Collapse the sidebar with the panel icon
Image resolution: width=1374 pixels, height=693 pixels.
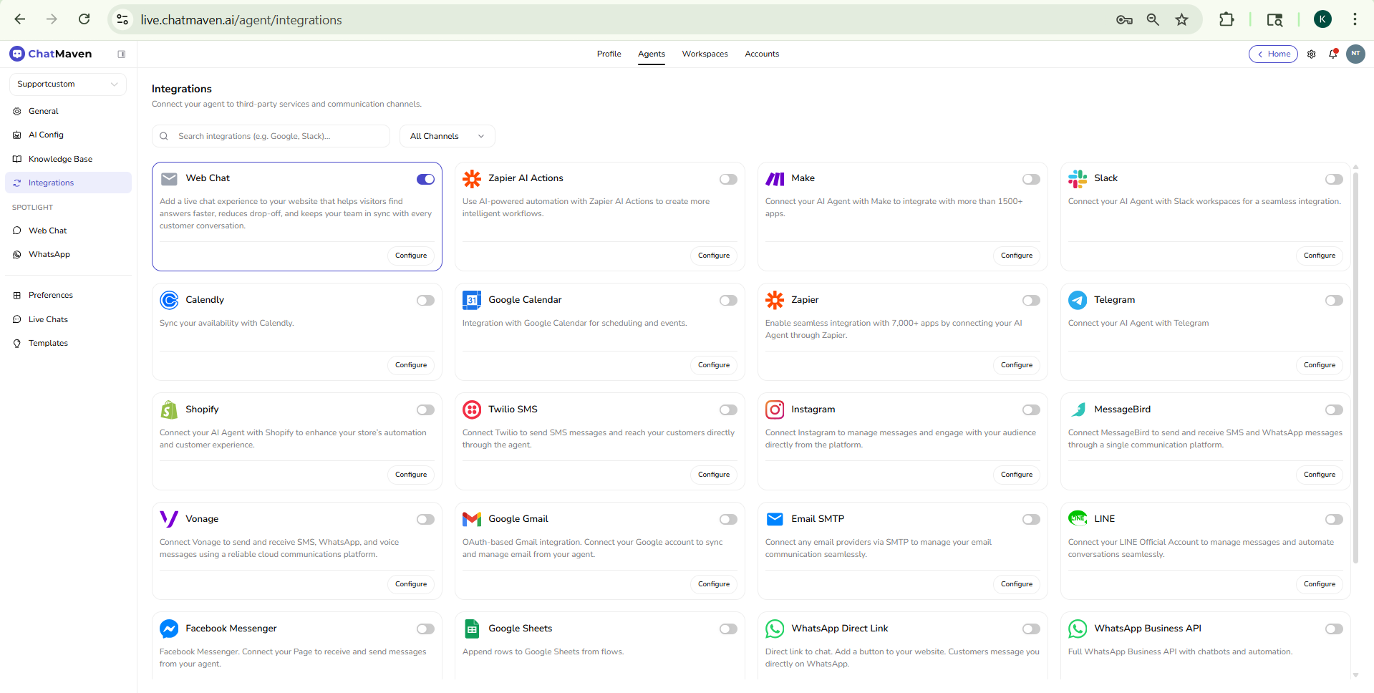[x=122, y=54]
